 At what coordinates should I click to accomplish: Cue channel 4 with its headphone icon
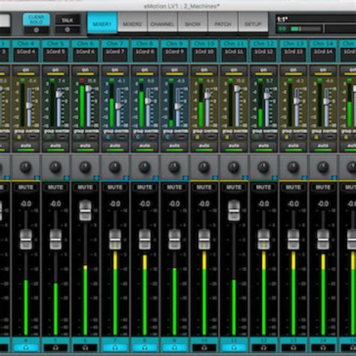(26, 348)
